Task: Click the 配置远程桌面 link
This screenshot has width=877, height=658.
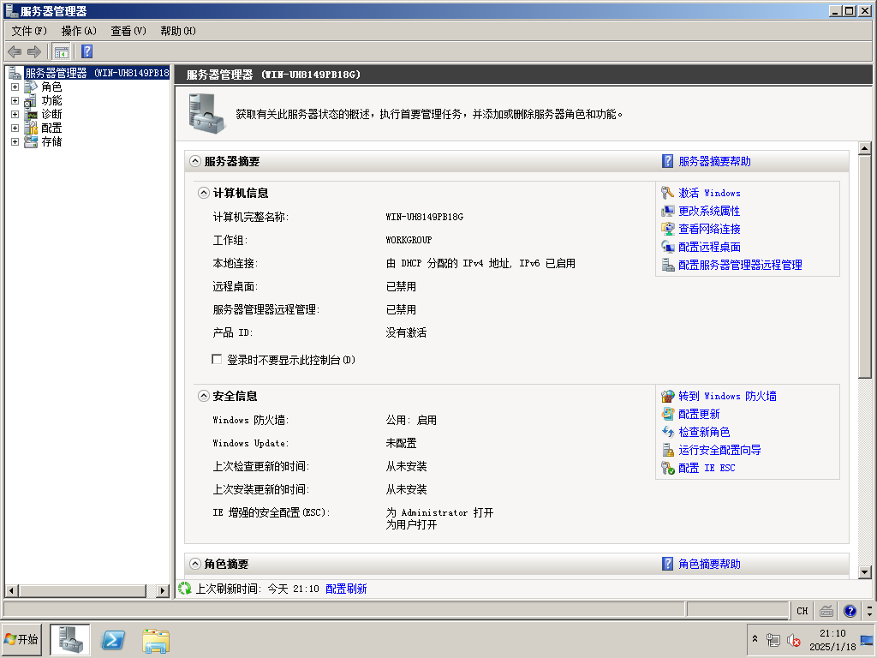Action: pyautogui.click(x=709, y=247)
